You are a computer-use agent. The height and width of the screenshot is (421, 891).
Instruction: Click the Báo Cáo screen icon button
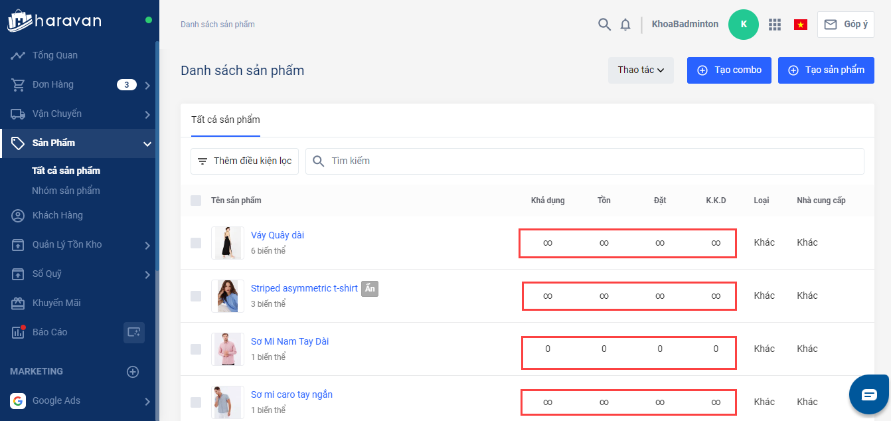point(134,332)
